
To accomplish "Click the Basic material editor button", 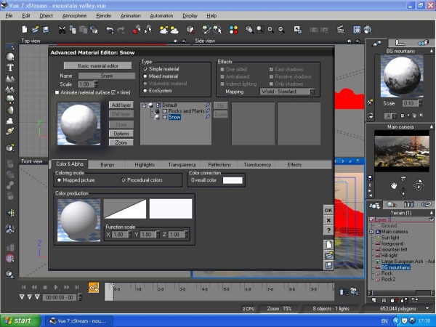I will [97, 65].
